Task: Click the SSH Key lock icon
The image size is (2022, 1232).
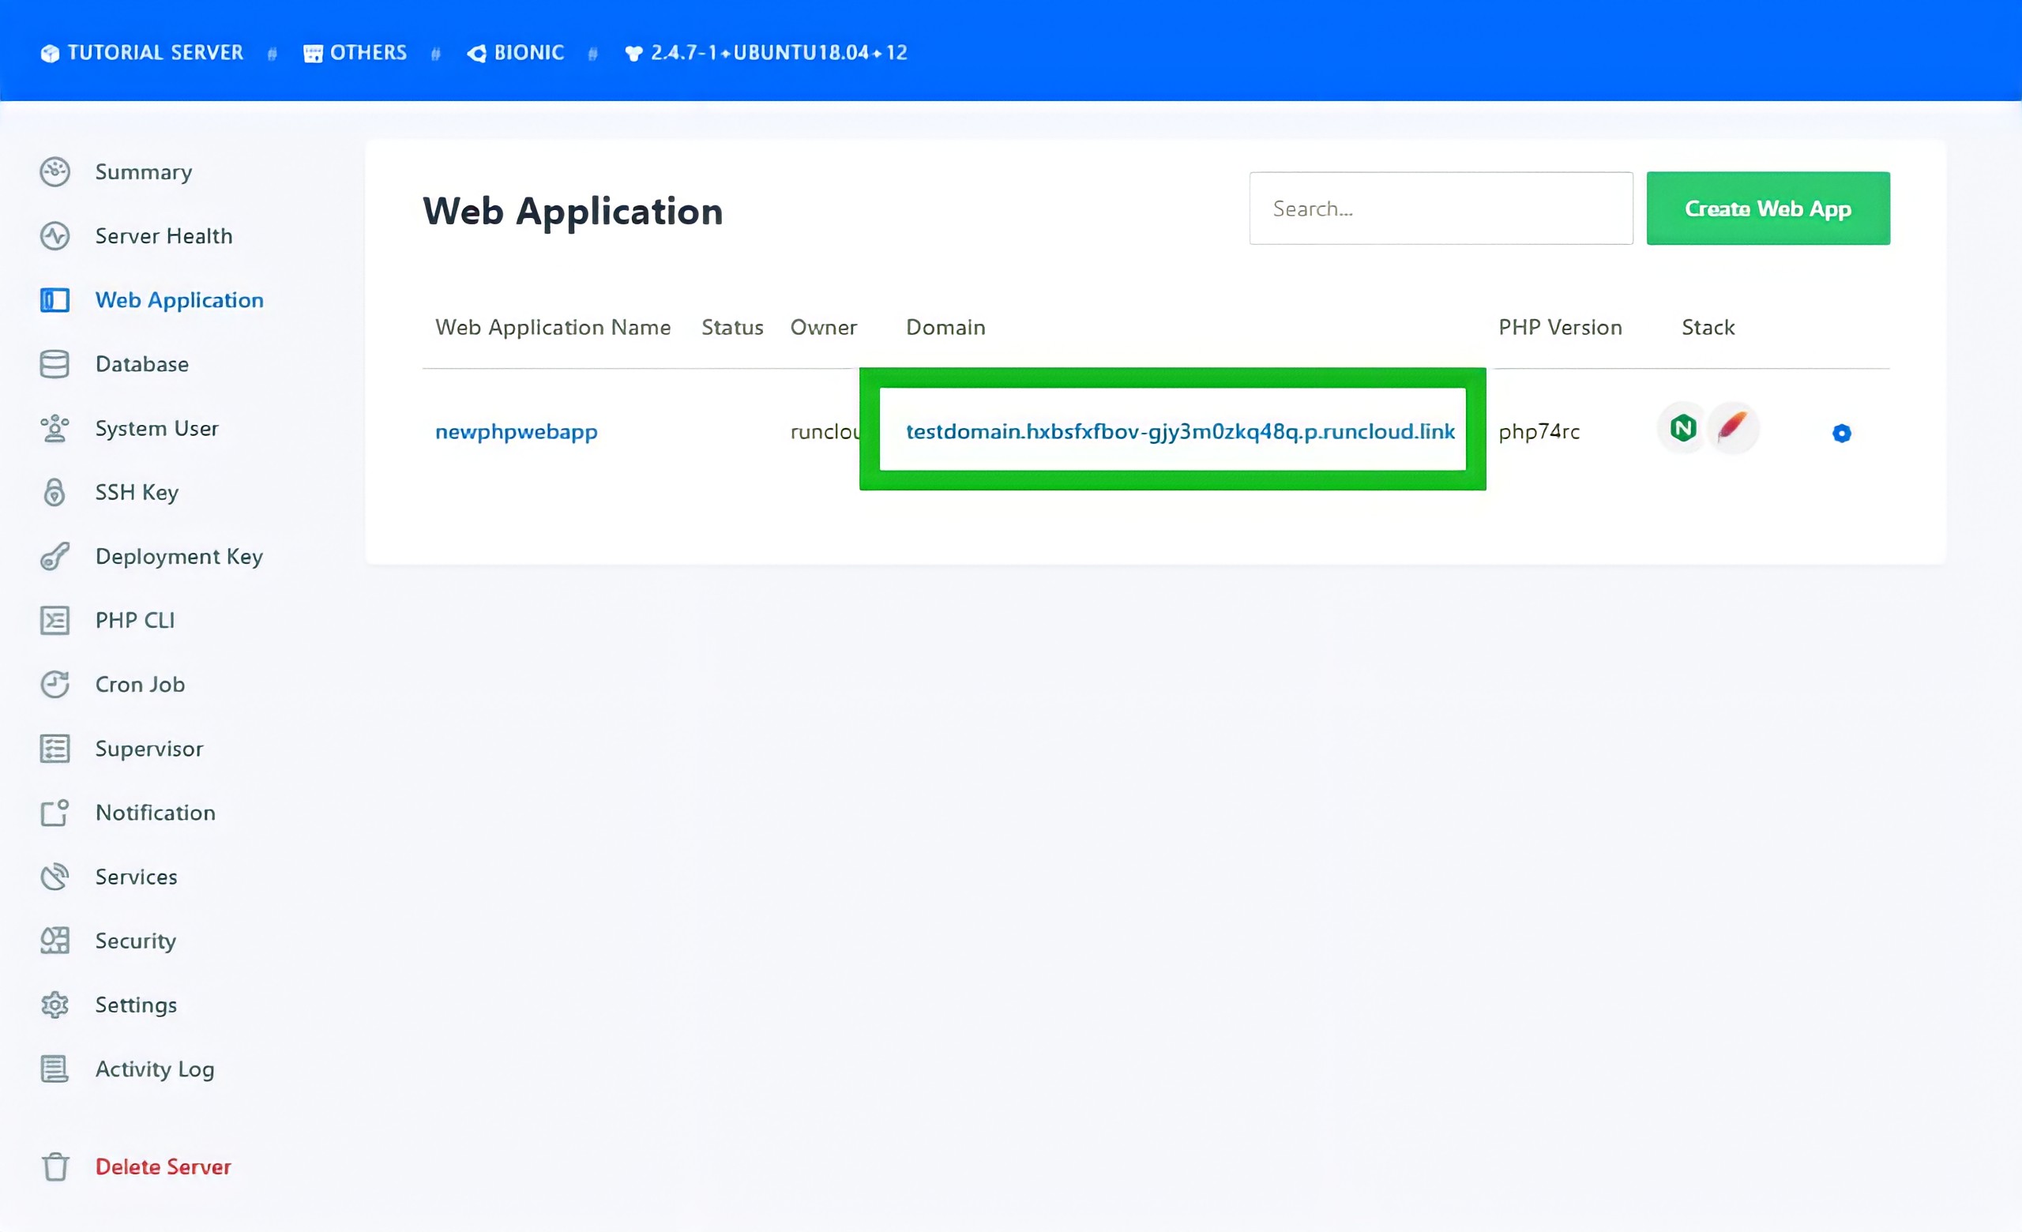Action: (55, 492)
